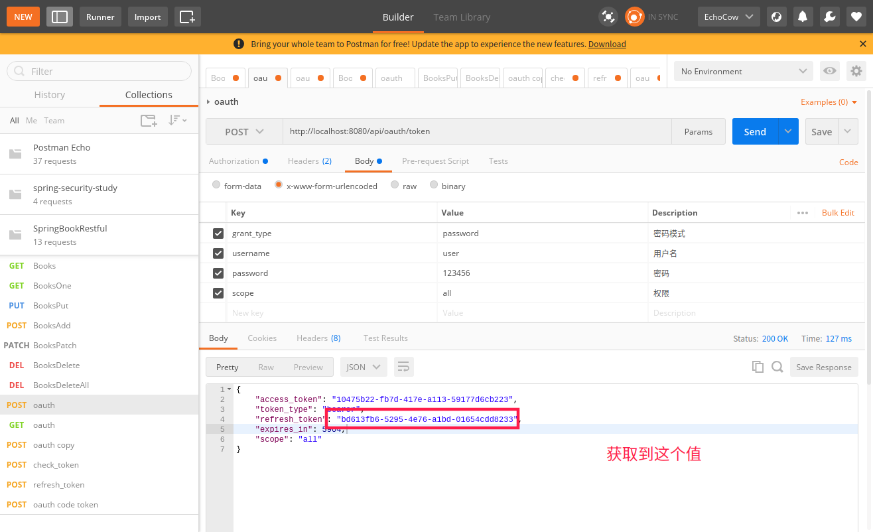
Task: Open JSON response format dropdown
Action: (x=364, y=367)
